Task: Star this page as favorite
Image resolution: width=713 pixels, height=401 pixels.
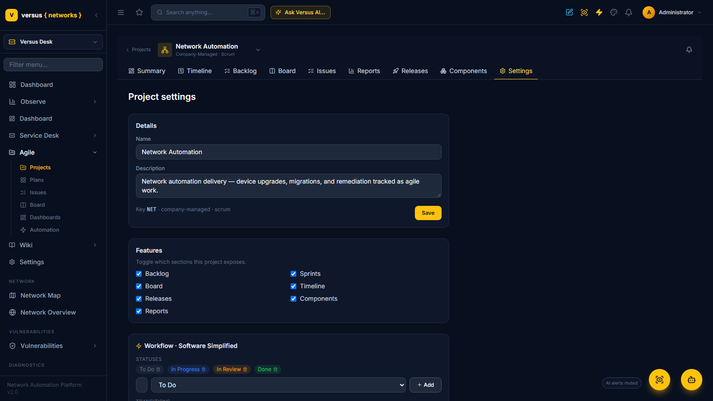Action: [x=139, y=12]
